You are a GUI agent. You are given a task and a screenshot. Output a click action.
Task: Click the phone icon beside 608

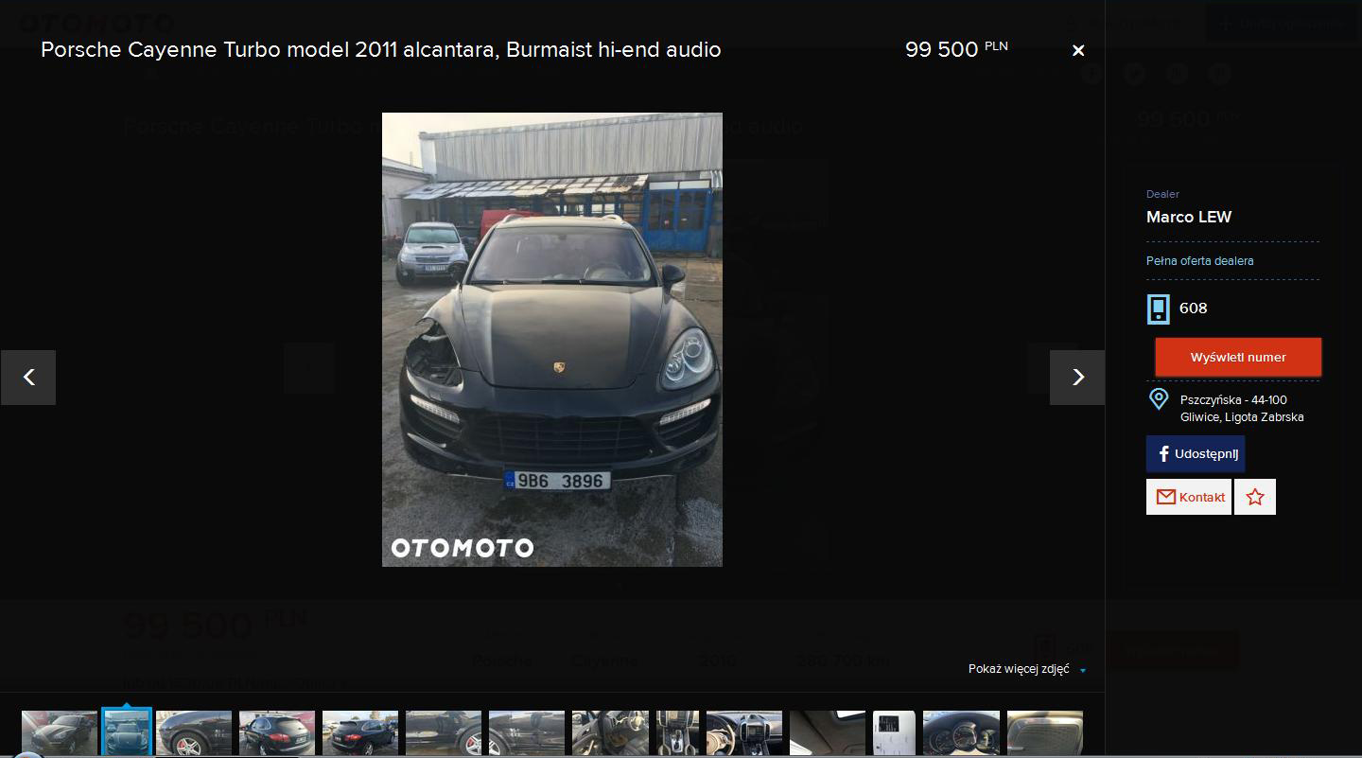(x=1158, y=308)
